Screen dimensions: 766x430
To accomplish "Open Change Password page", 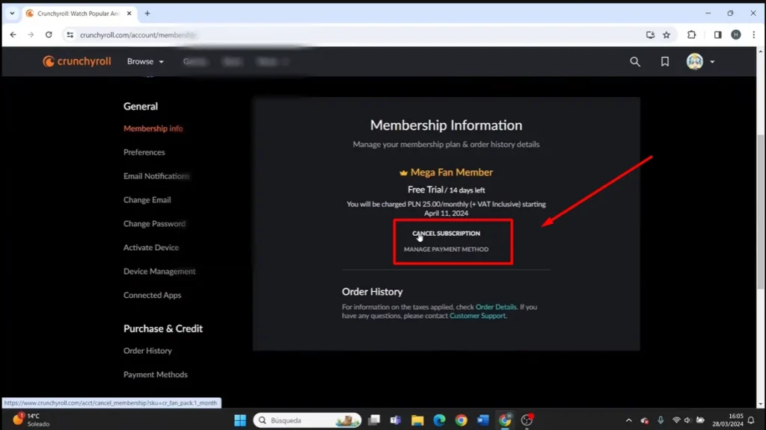I will point(154,224).
